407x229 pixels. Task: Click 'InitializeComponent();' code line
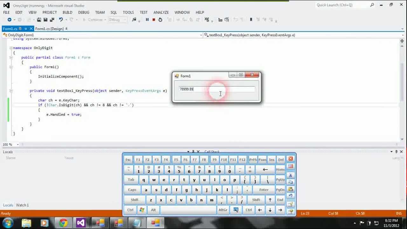pos(61,76)
